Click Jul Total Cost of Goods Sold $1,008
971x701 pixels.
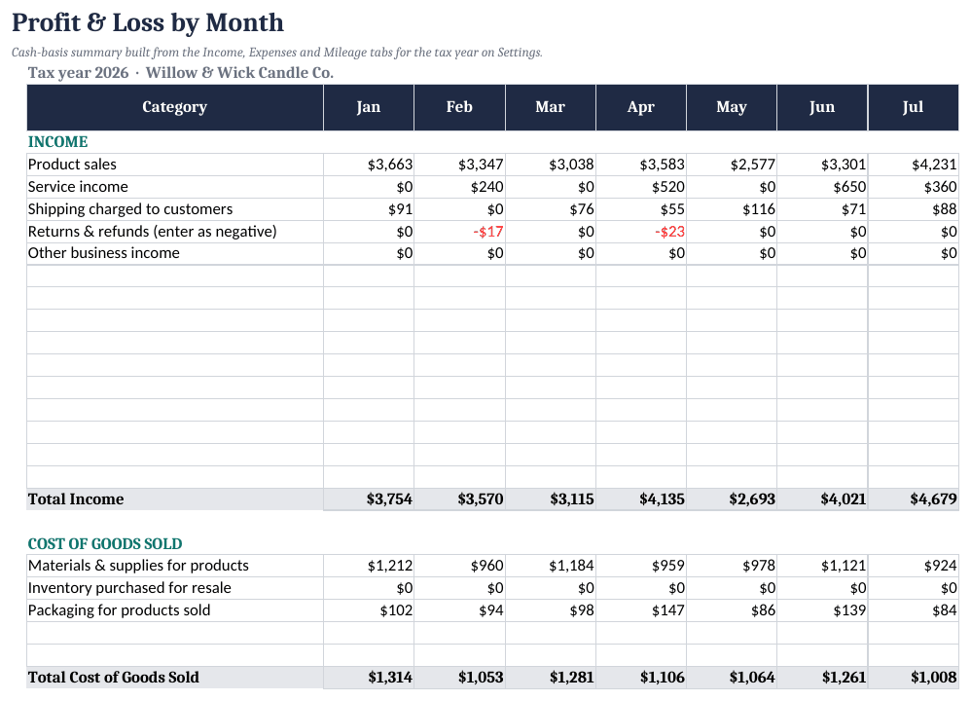click(x=914, y=677)
